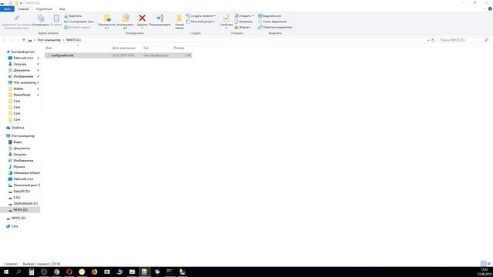Click the red X Delete icon

(142, 18)
